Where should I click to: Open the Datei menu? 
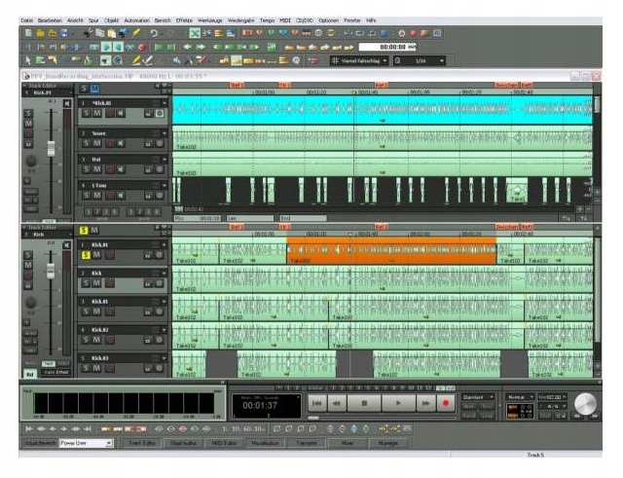pyautogui.click(x=26, y=20)
